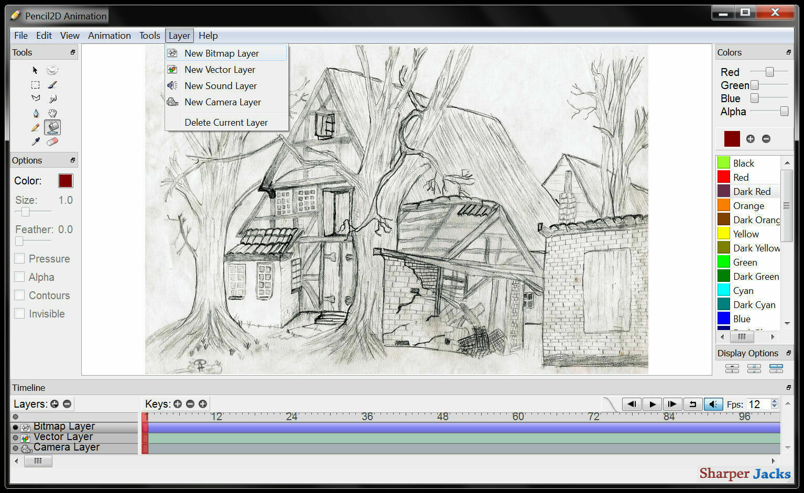Click the Red colour slider handle

769,72
